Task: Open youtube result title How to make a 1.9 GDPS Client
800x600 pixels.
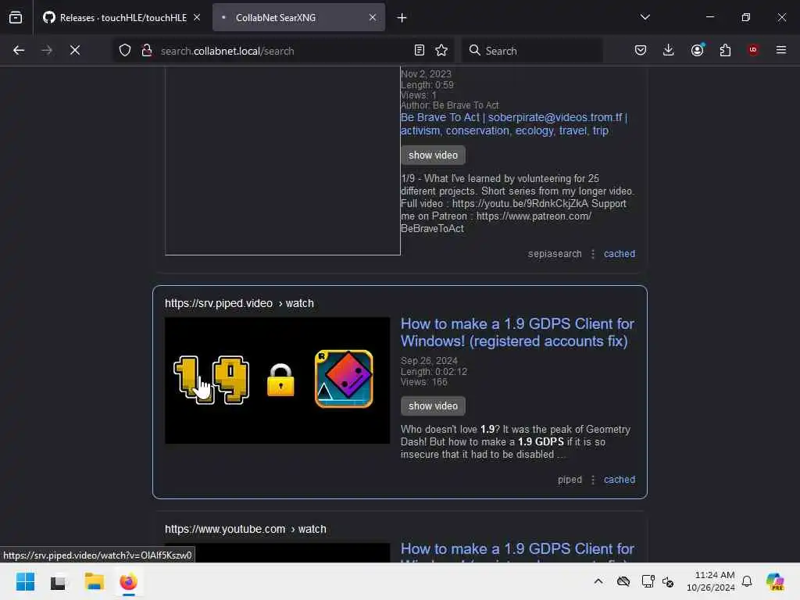Action: coord(517,551)
